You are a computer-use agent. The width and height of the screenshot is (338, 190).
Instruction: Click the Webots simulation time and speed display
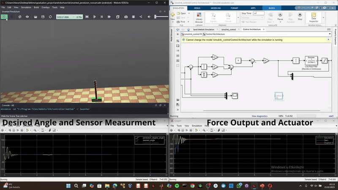(69, 17)
